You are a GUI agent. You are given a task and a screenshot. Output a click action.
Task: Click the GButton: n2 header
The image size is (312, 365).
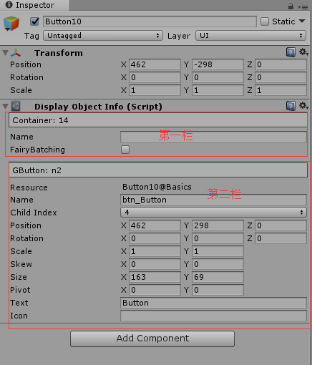coord(158,170)
